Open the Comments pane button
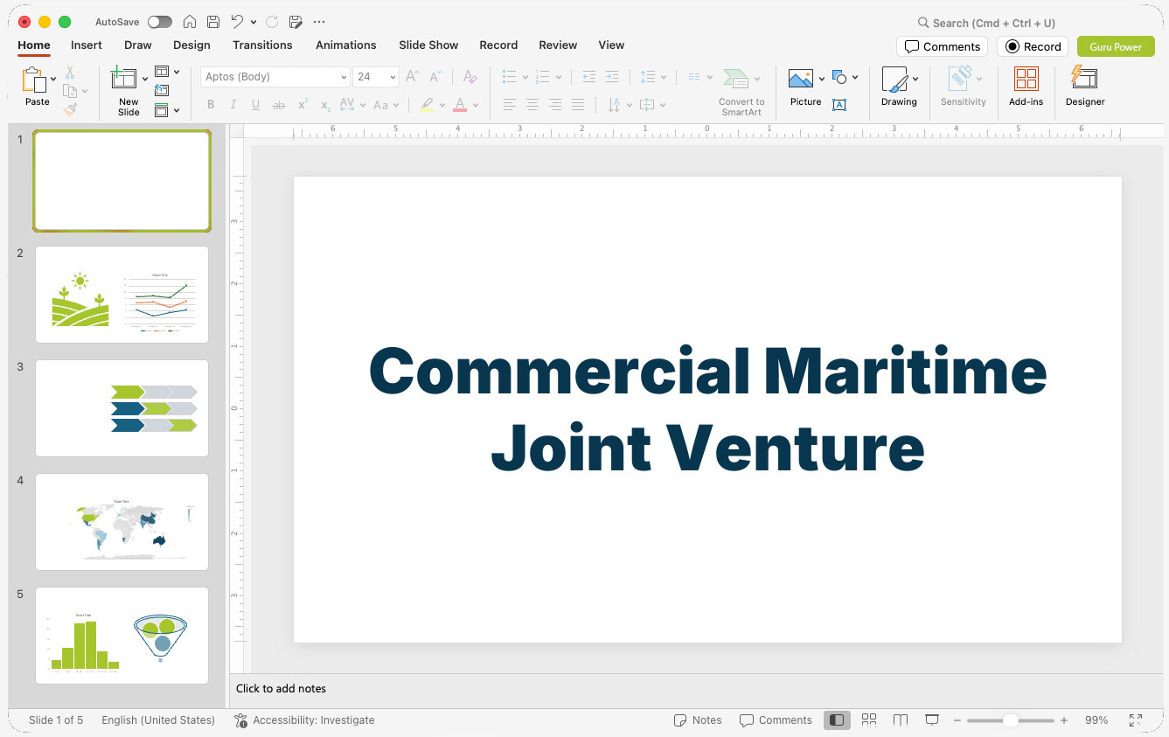Viewport: 1169px width, 737px height. pyautogui.click(x=943, y=46)
